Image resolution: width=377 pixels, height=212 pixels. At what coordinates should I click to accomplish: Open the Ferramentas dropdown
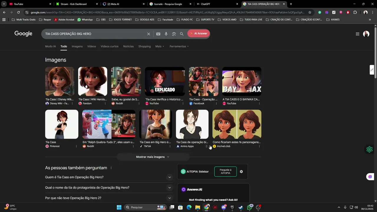(179, 47)
